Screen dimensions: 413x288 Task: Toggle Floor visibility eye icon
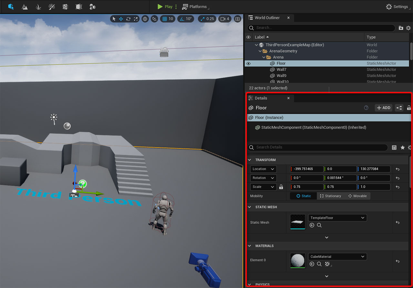[248, 64]
